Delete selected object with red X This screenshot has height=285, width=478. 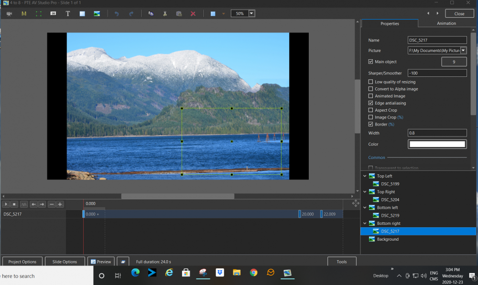coord(193,13)
